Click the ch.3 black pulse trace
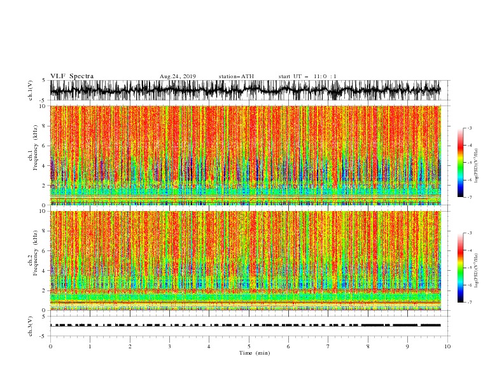 tap(245, 325)
